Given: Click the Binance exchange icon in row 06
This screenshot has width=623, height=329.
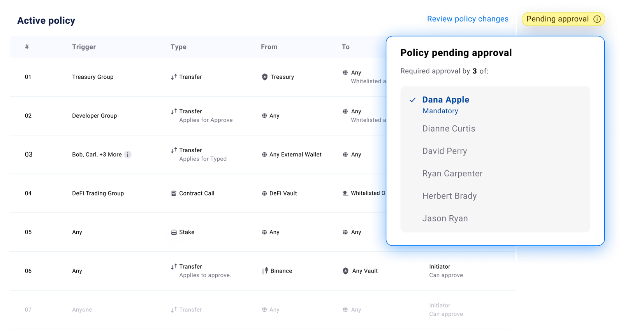Looking at the screenshot, I should [265, 271].
